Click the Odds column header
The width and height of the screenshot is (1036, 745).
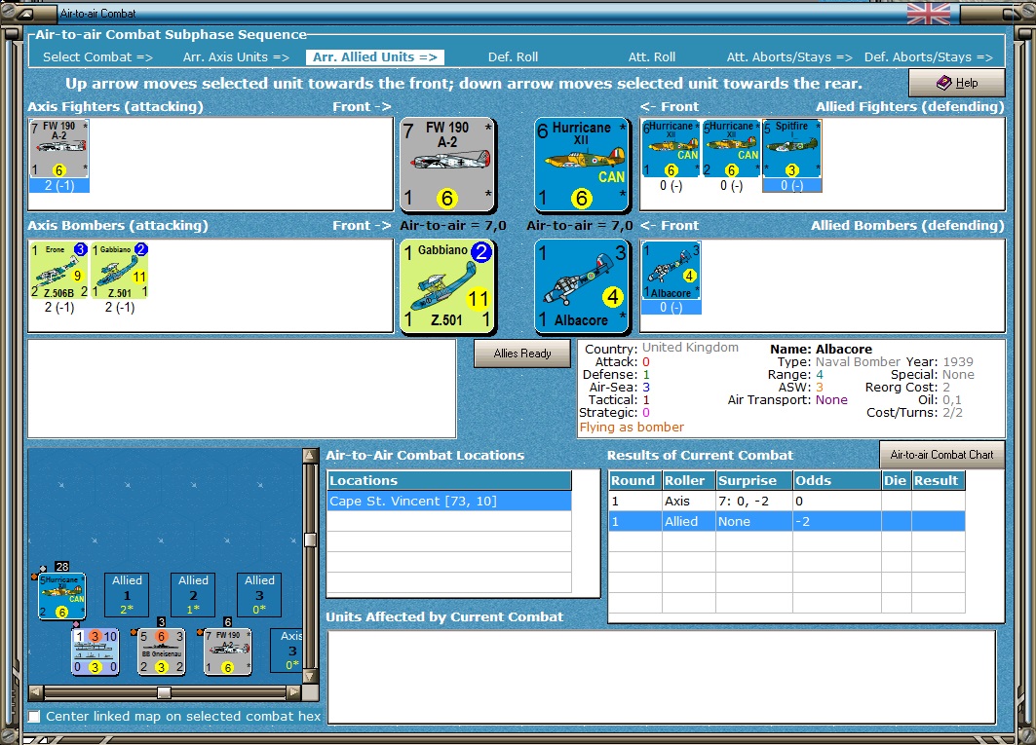[837, 481]
